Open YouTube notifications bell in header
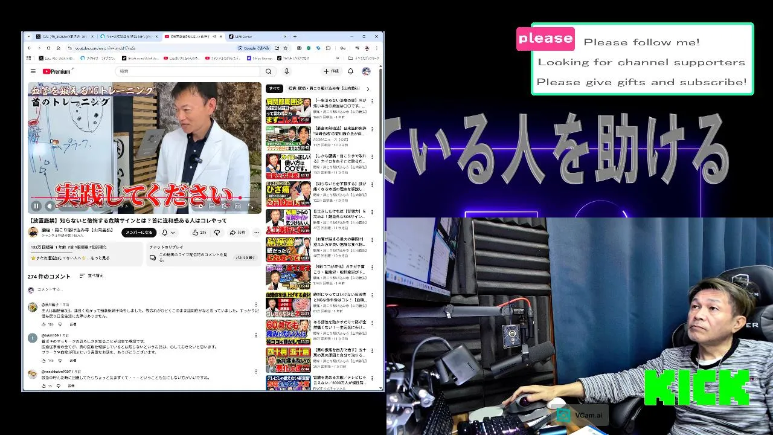 [x=350, y=71]
